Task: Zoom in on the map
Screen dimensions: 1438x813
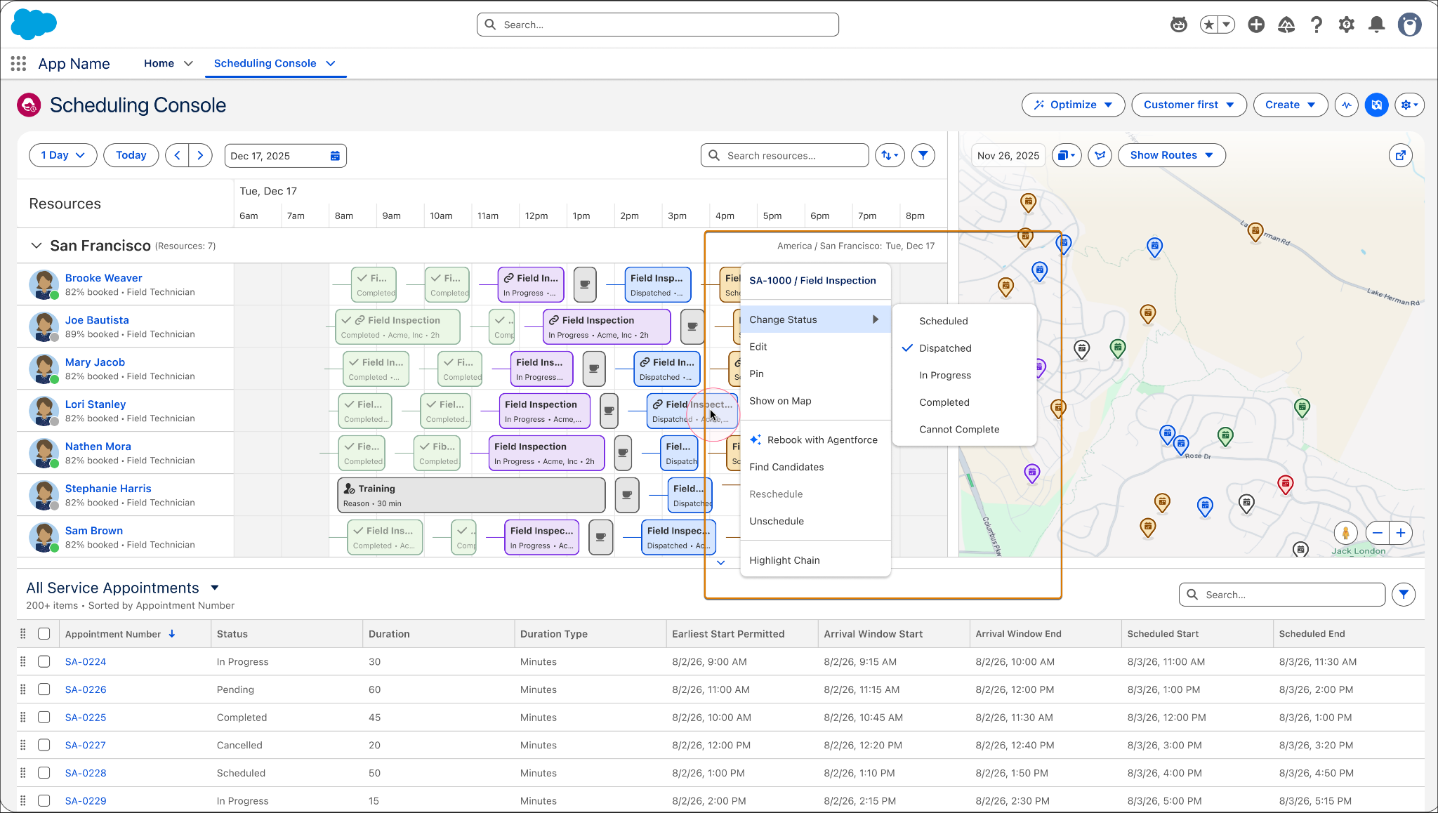Action: pos(1401,533)
